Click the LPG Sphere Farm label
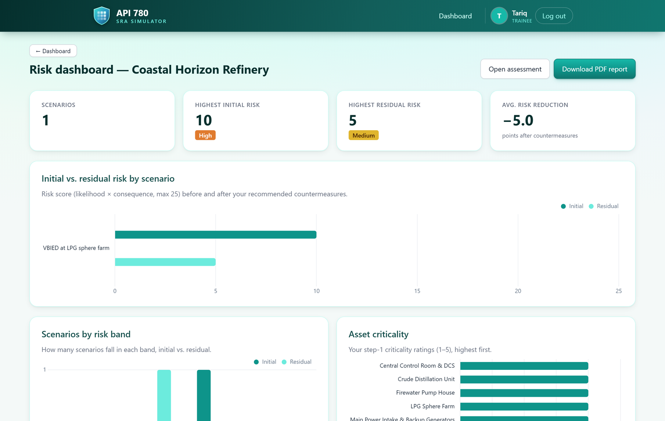Image resolution: width=665 pixels, height=421 pixels. coord(433,406)
